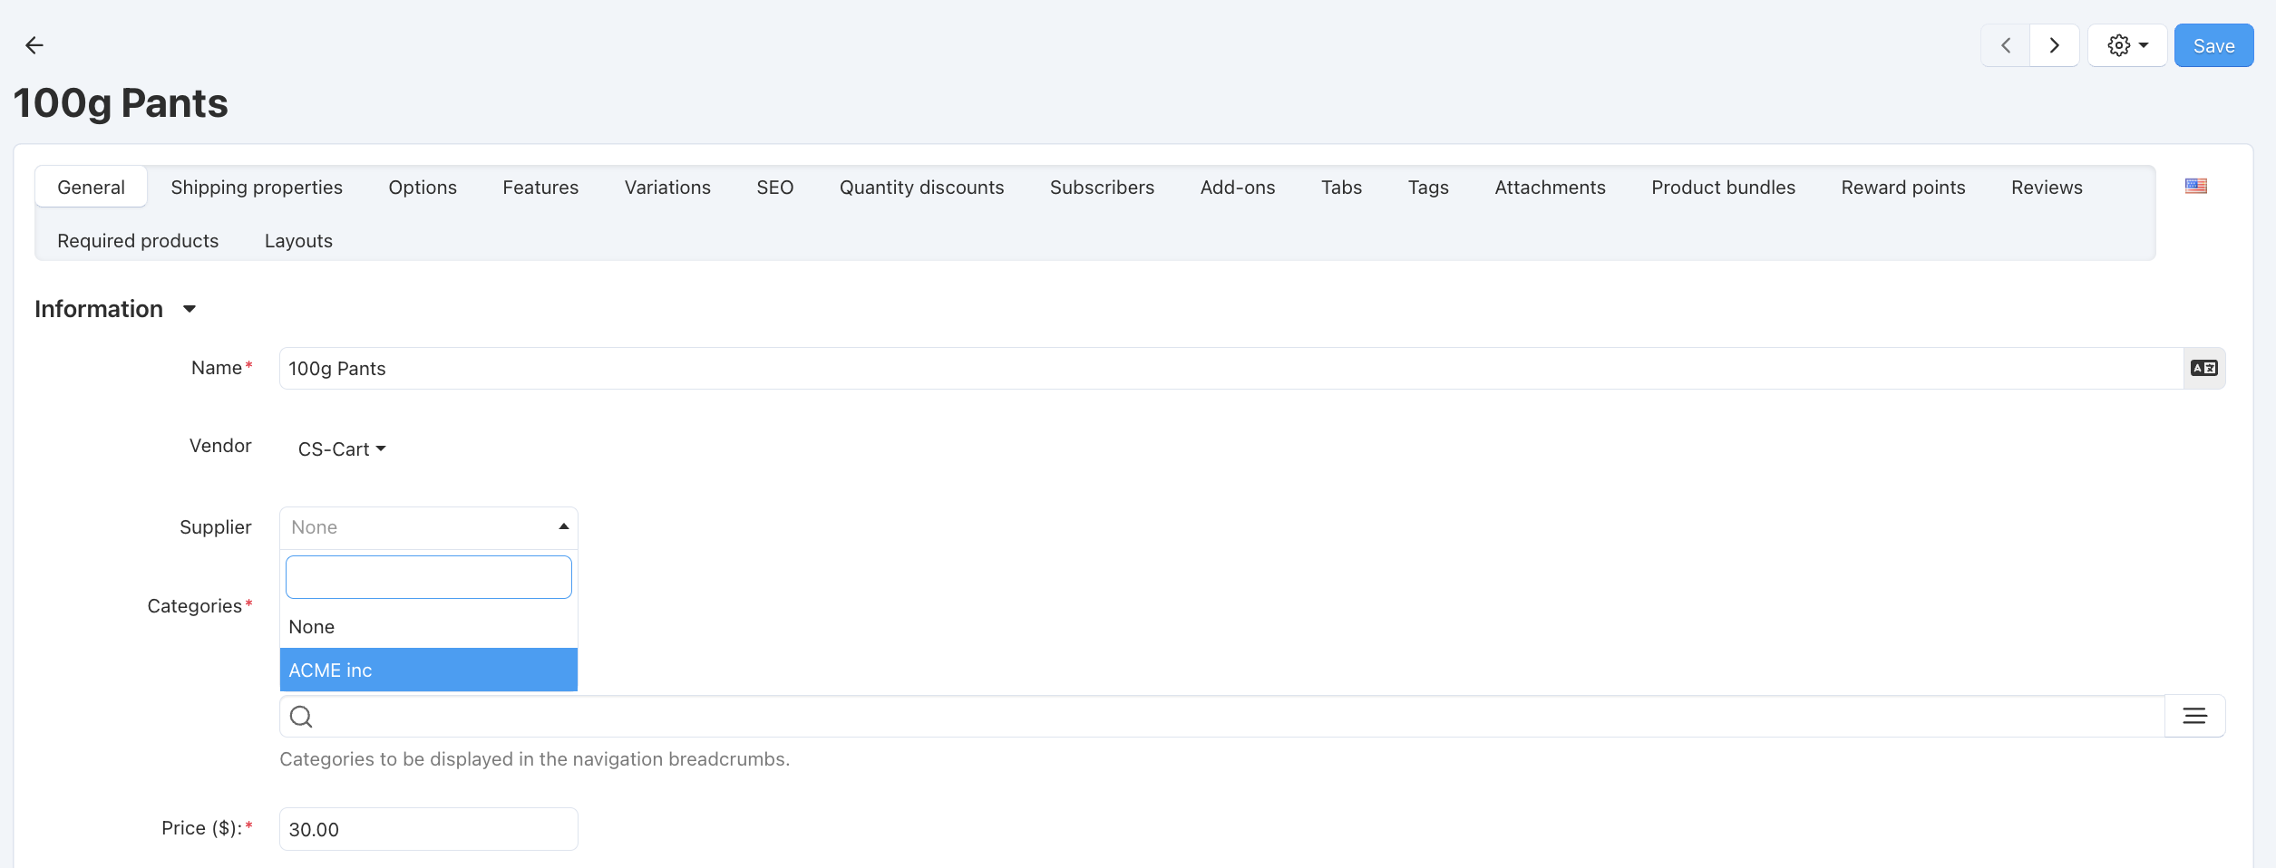This screenshot has height=868, width=2276.
Task: Save the product changes
Action: (2213, 45)
